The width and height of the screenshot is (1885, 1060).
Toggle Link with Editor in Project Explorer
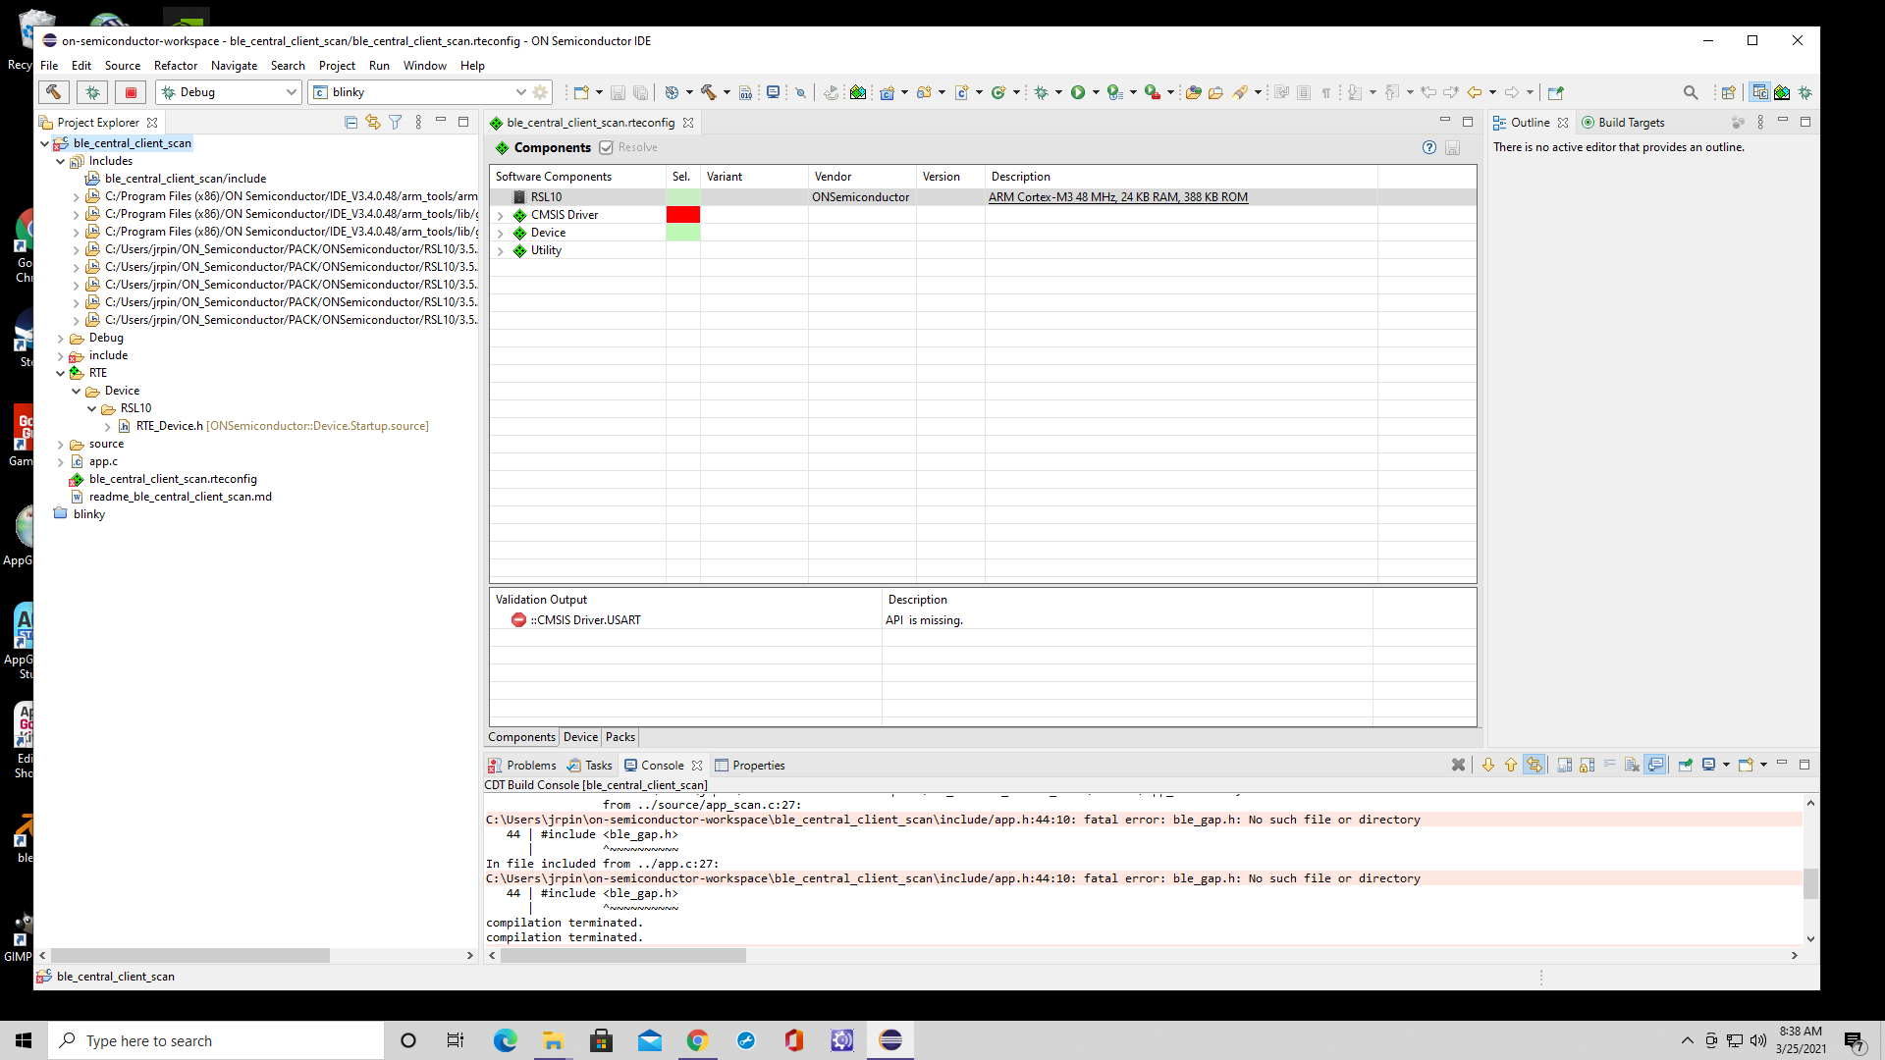pos(373,123)
